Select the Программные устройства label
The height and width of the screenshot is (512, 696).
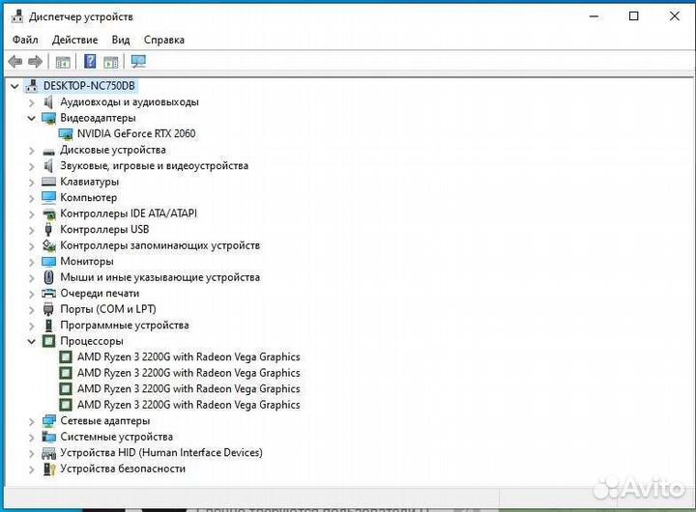click(x=125, y=326)
